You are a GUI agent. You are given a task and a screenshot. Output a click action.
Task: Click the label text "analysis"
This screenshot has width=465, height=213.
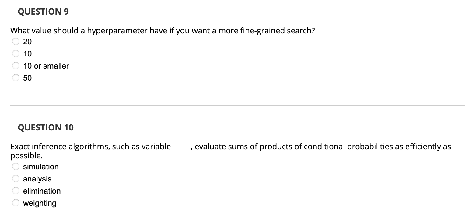click(x=37, y=179)
